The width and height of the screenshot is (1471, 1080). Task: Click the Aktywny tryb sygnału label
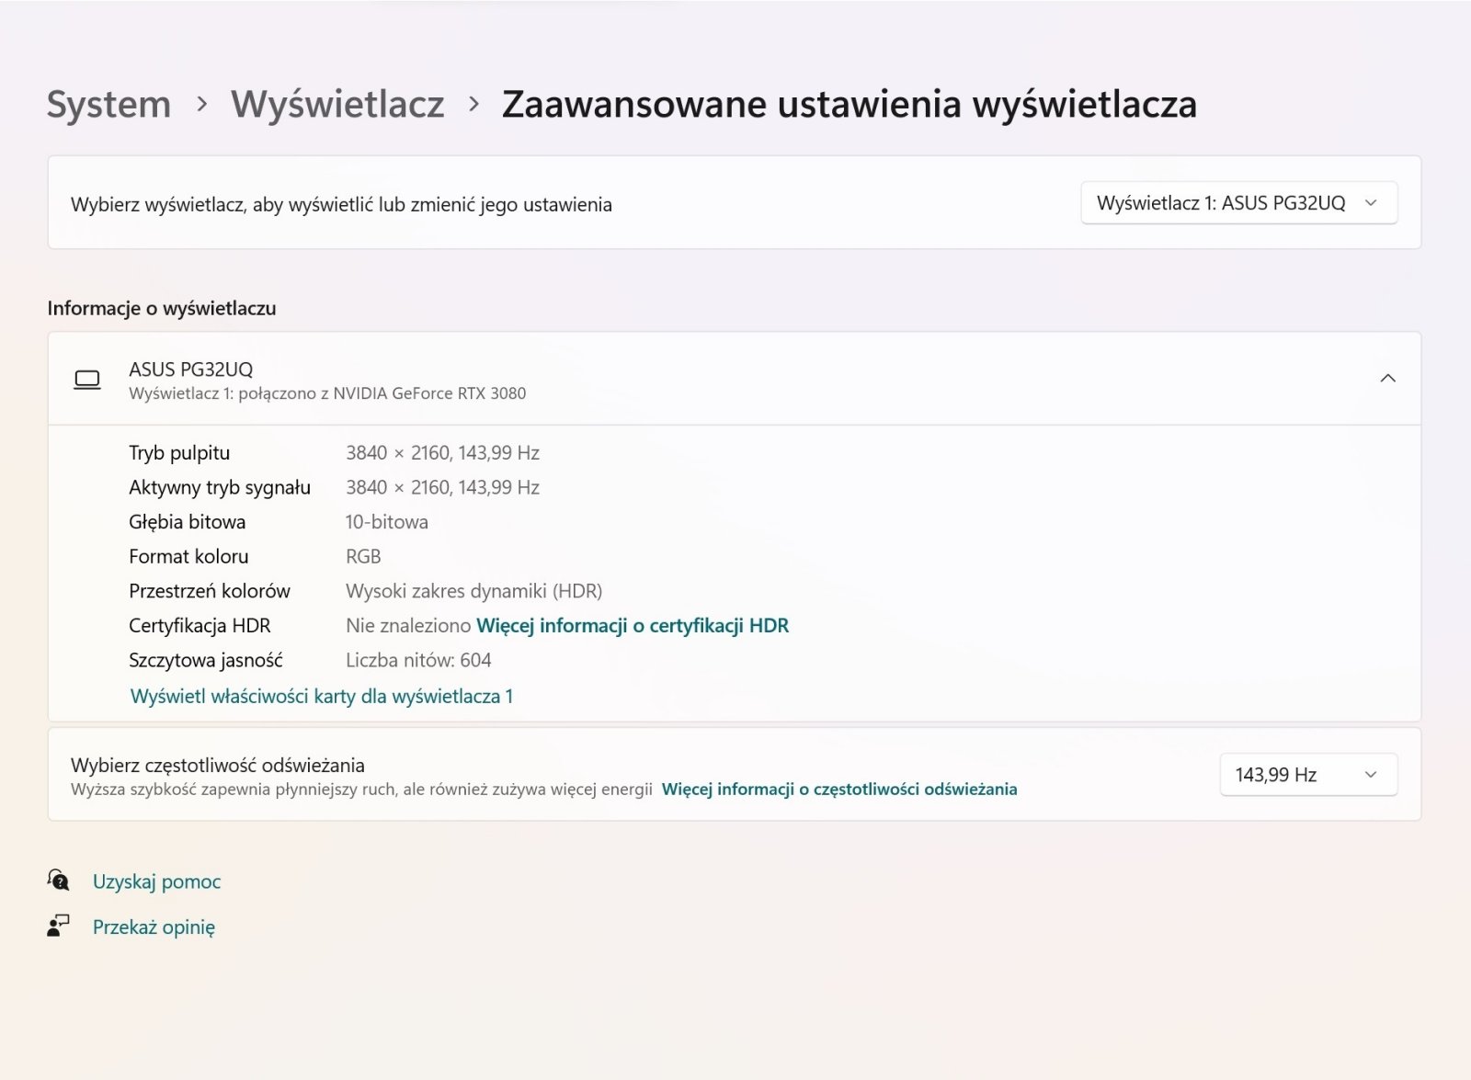tap(220, 488)
